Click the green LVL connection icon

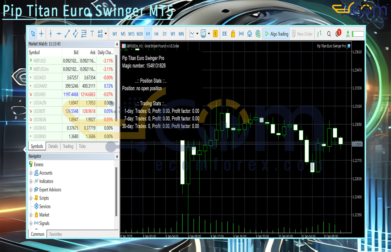(x=348, y=34)
